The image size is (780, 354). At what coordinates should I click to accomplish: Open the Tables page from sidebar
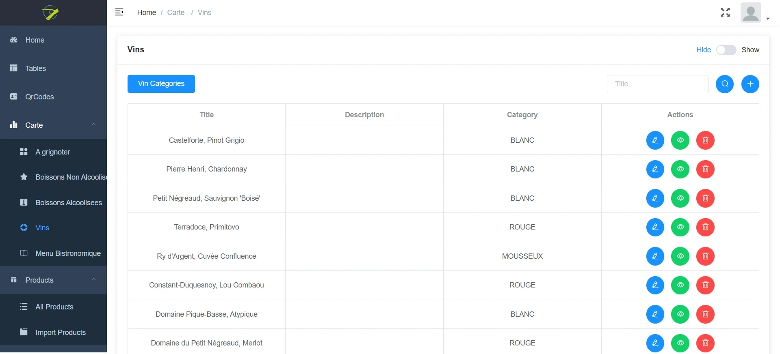35,69
